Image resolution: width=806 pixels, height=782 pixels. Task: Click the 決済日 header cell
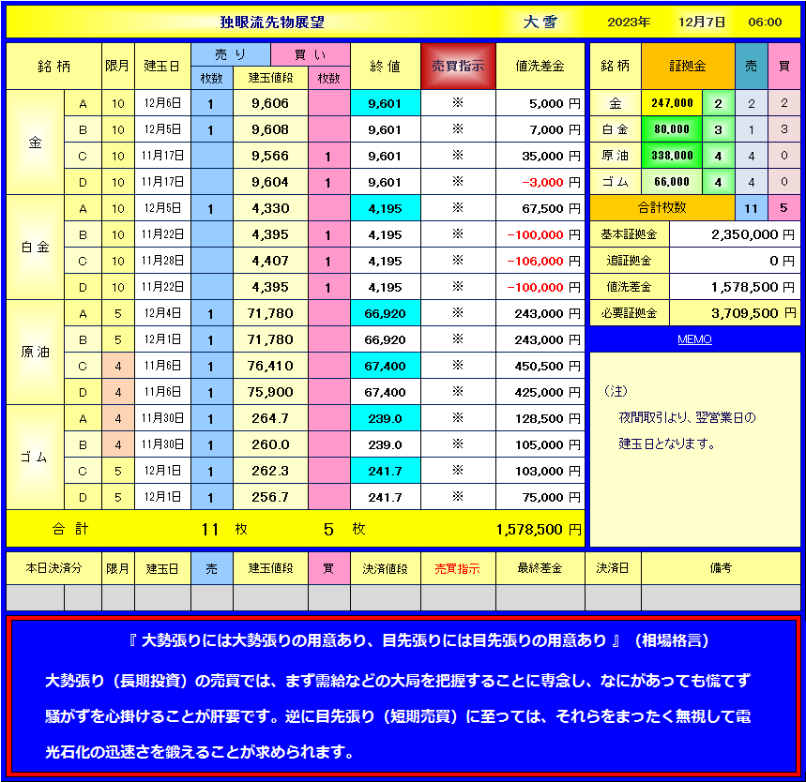(613, 568)
